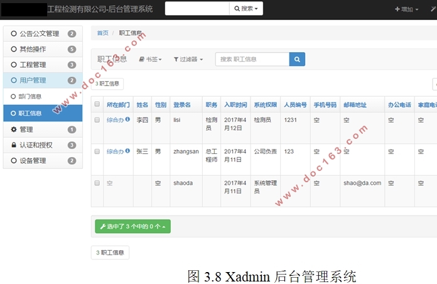
Task: Click the 综合办 link in 张三 row
Action: coord(115,151)
